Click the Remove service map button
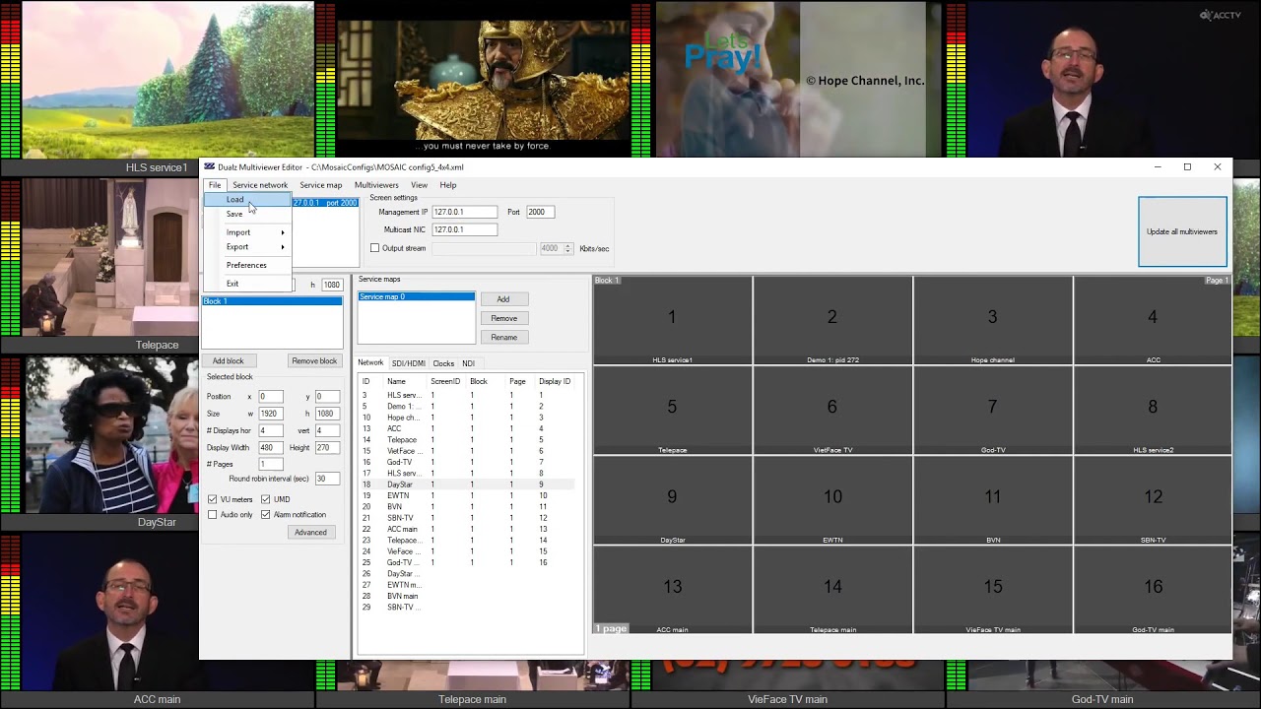The height and width of the screenshot is (709, 1261). pos(503,318)
